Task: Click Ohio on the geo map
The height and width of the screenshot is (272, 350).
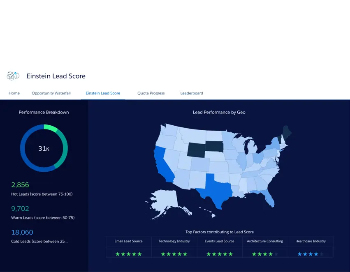Action: (258, 158)
